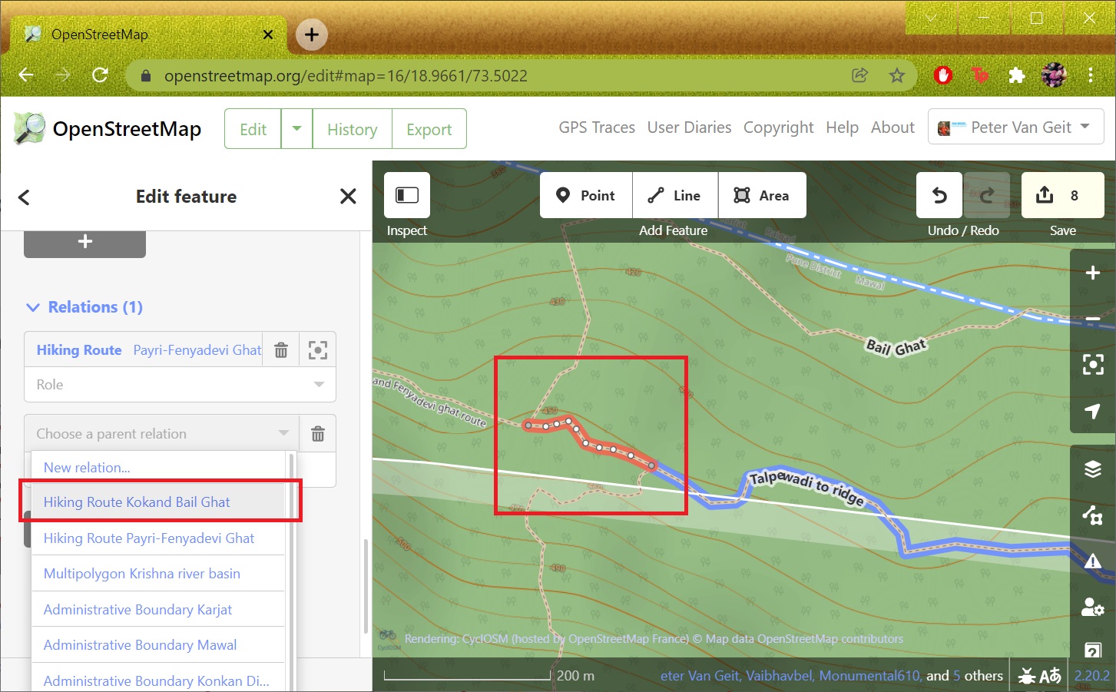The width and height of the screenshot is (1116, 692).
Task: Delete membership in Payri-Fenyadevi Ghat relation
Action: tap(281, 349)
